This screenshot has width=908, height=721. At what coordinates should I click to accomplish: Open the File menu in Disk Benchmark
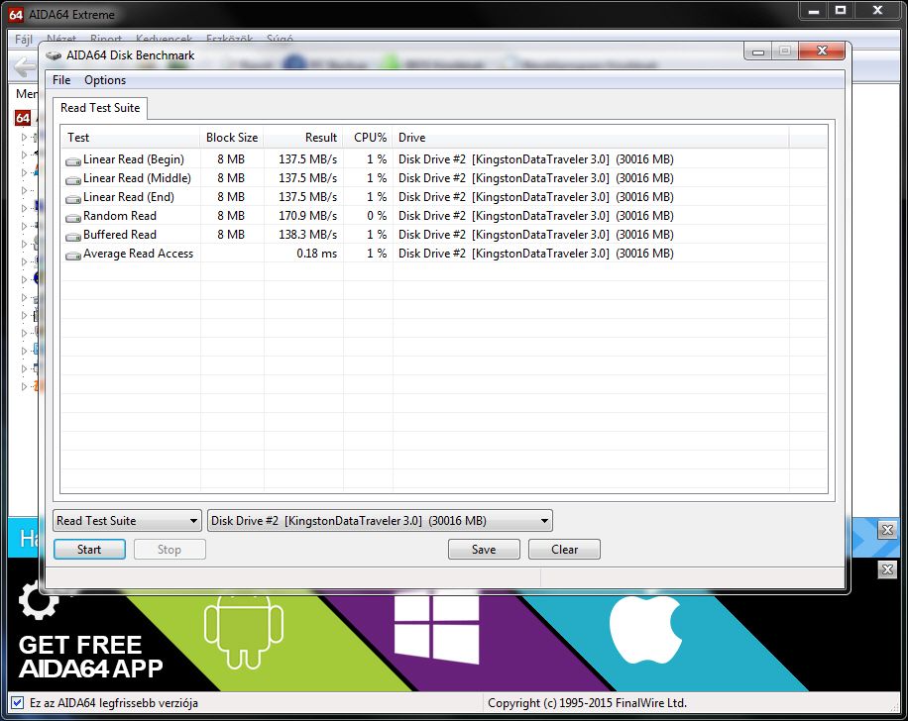[x=61, y=80]
